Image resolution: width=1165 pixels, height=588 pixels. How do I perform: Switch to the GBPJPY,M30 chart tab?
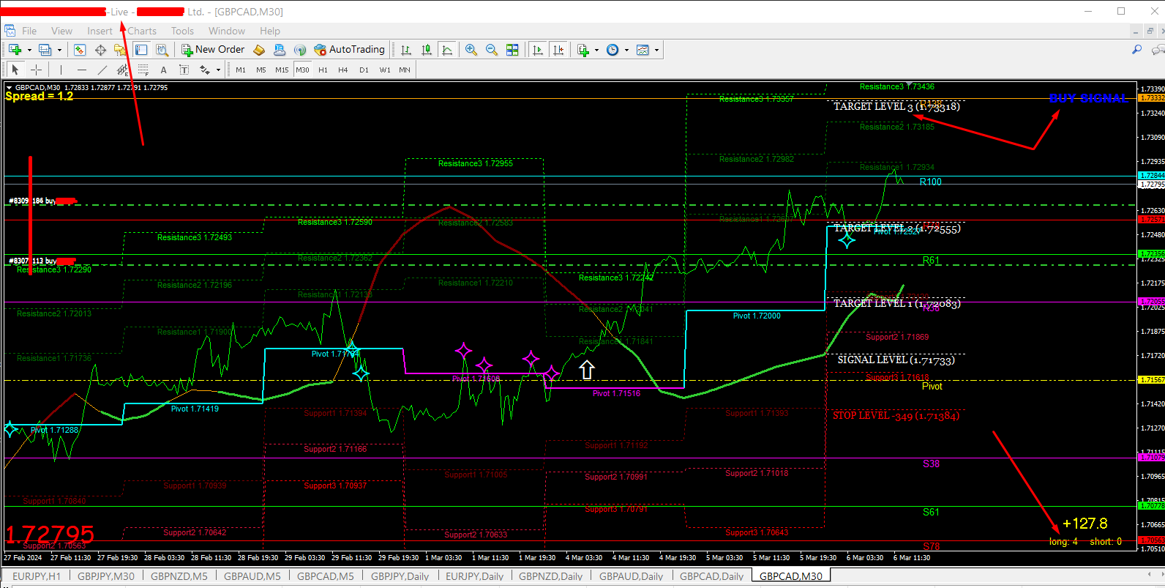(x=106, y=576)
